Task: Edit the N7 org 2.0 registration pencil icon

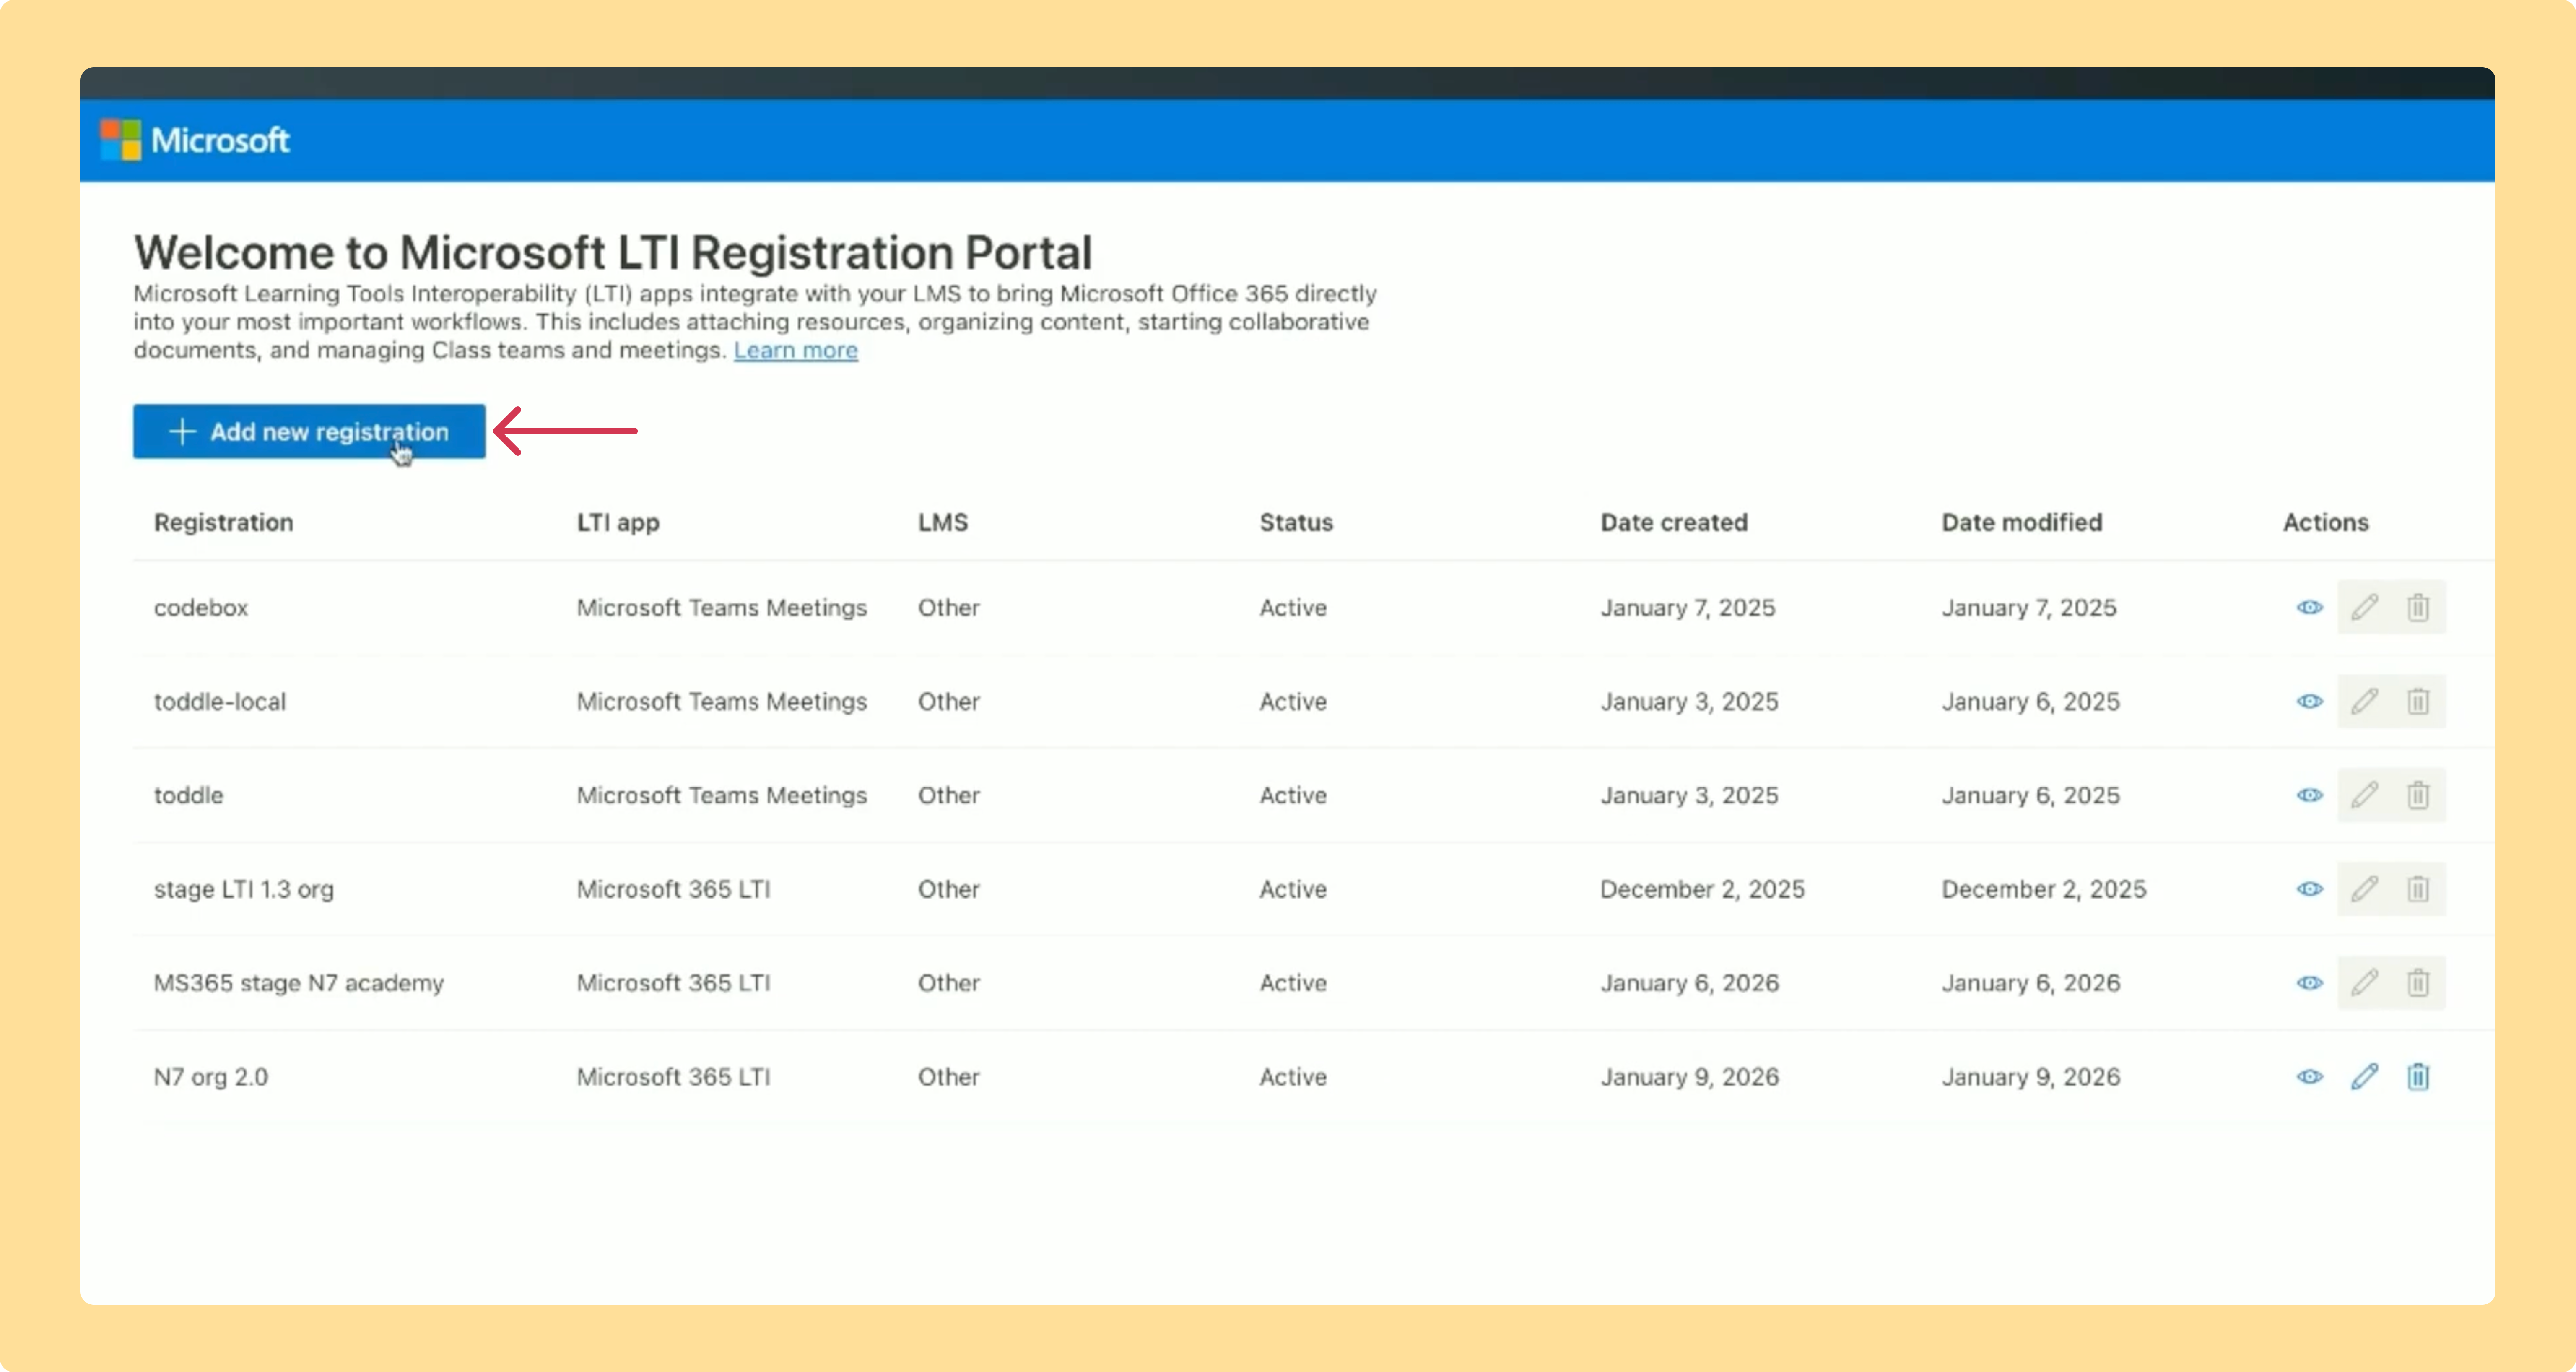Action: (x=2364, y=1077)
